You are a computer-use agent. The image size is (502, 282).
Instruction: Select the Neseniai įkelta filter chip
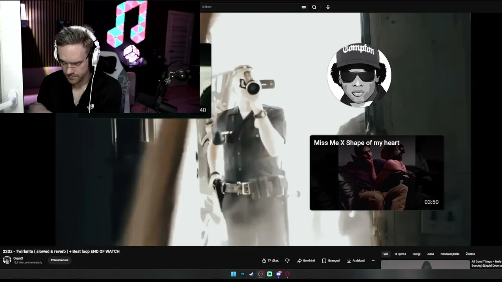pyautogui.click(x=450, y=254)
